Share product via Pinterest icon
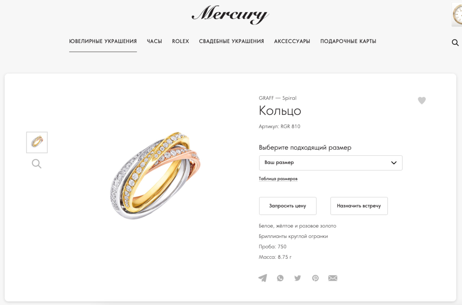Viewport: 462px width, 305px height. coord(315,278)
